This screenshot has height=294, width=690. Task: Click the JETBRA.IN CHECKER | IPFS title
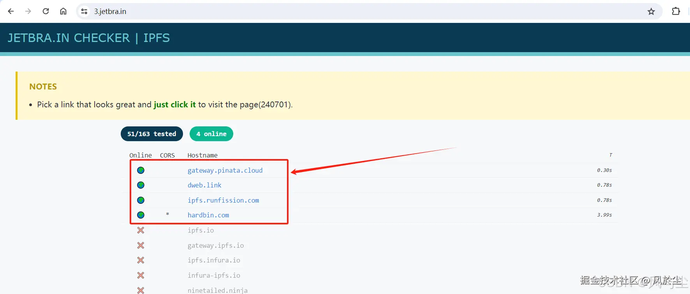point(89,38)
